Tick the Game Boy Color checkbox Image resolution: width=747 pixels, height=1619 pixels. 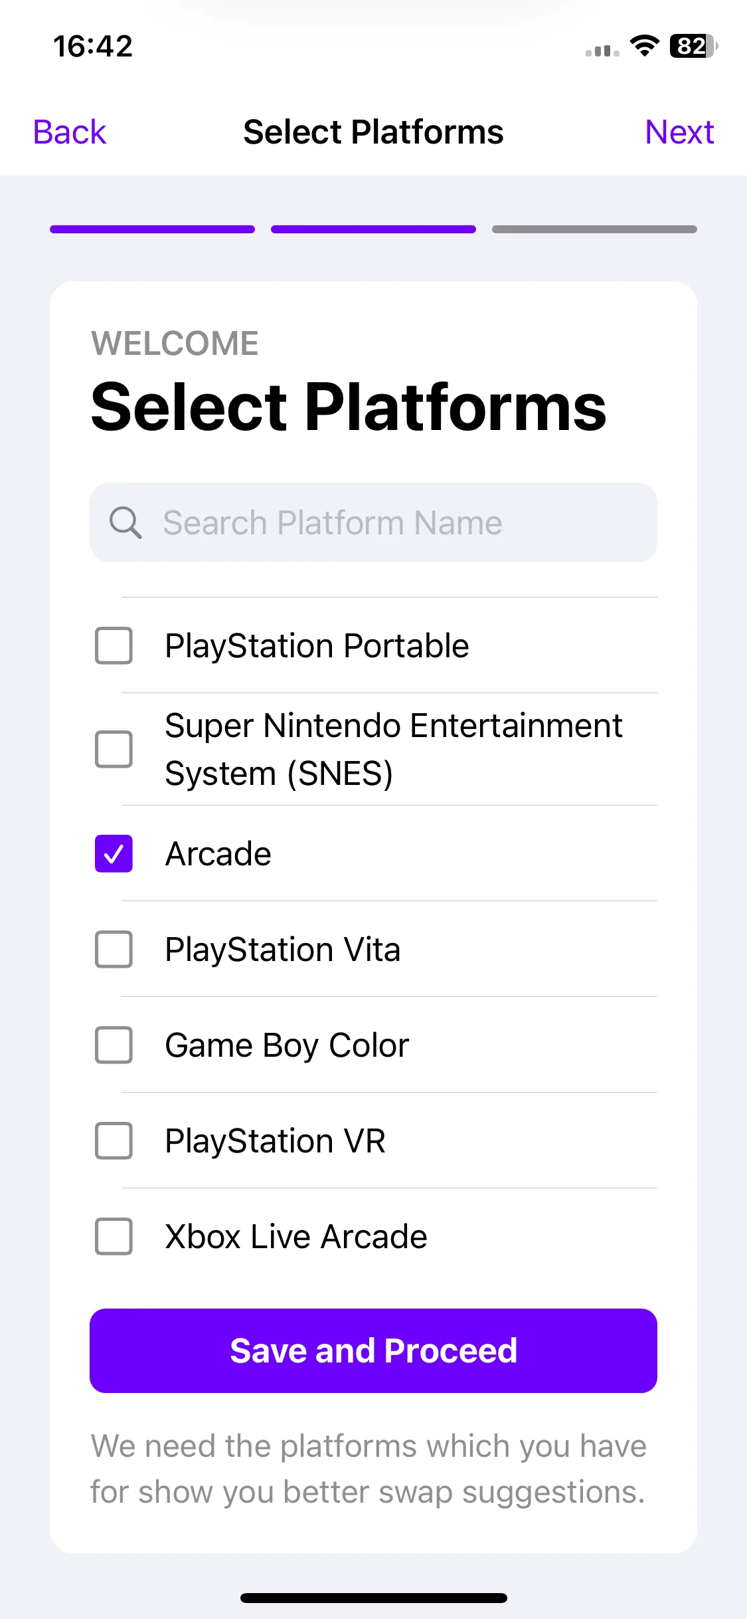click(x=114, y=1045)
